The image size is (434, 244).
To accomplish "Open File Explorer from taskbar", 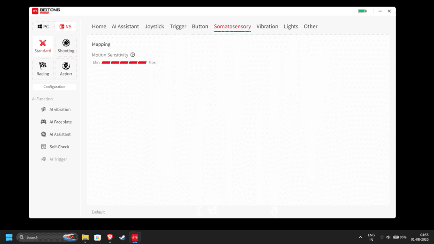I will point(85,237).
